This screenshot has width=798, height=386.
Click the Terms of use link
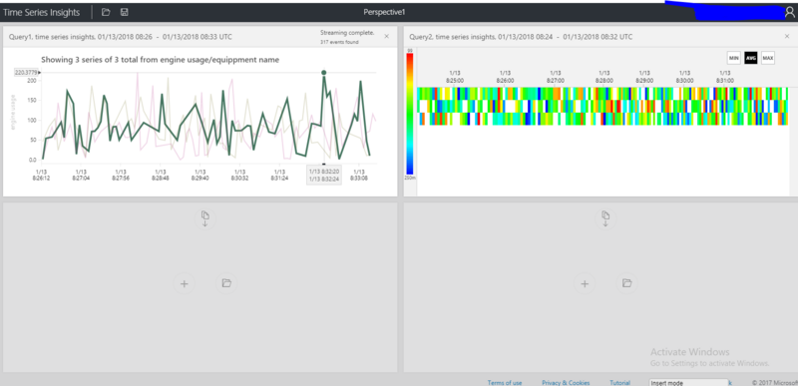tap(505, 383)
